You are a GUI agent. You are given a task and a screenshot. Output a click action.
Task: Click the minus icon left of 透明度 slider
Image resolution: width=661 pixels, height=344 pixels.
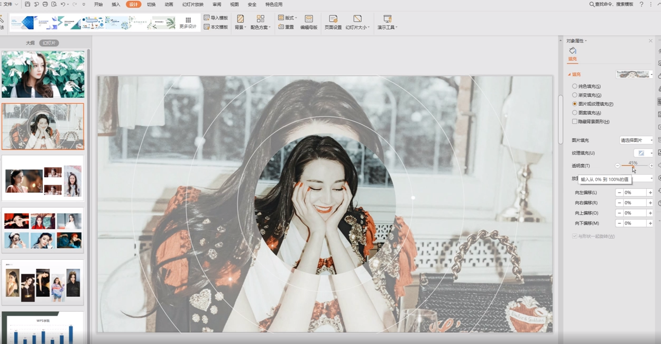617,166
